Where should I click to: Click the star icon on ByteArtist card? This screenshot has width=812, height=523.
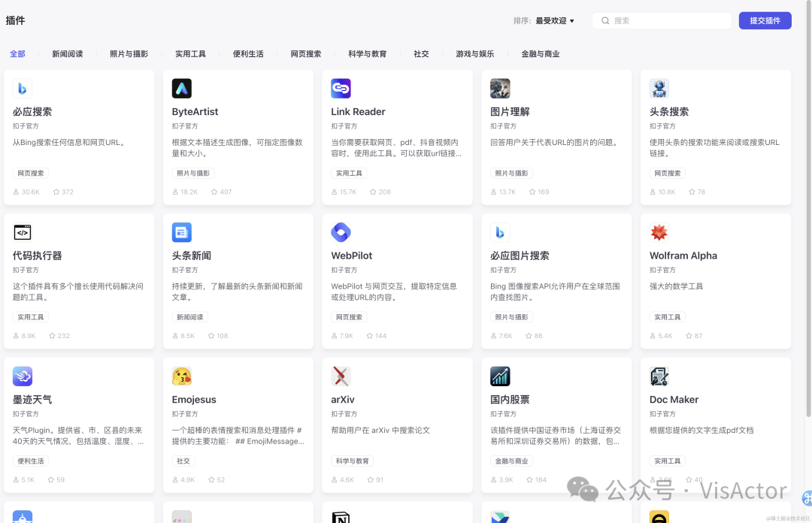point(214,192)
